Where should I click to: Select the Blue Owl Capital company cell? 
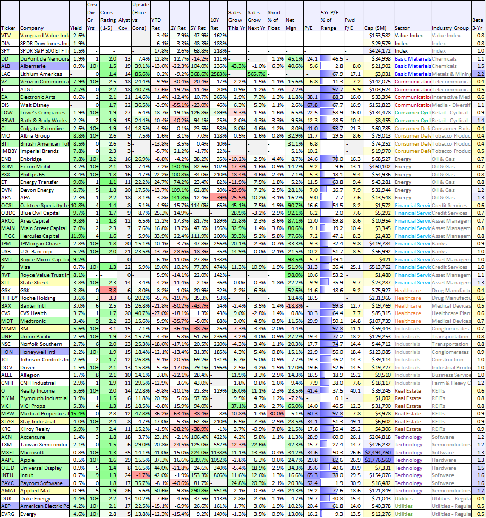click(x=44, y=213)
